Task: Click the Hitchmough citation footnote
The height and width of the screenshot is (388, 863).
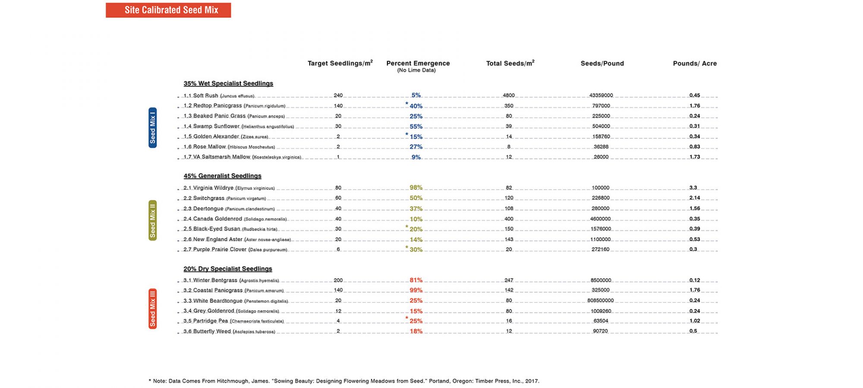Action: pyautogui.click(x=344, y=381)
